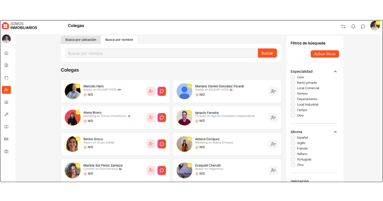
Task: Select the Busca por nombre tab
Action: (119, 40)
